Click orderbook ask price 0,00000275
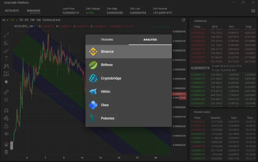258x162 pixels. click(198, 62)
